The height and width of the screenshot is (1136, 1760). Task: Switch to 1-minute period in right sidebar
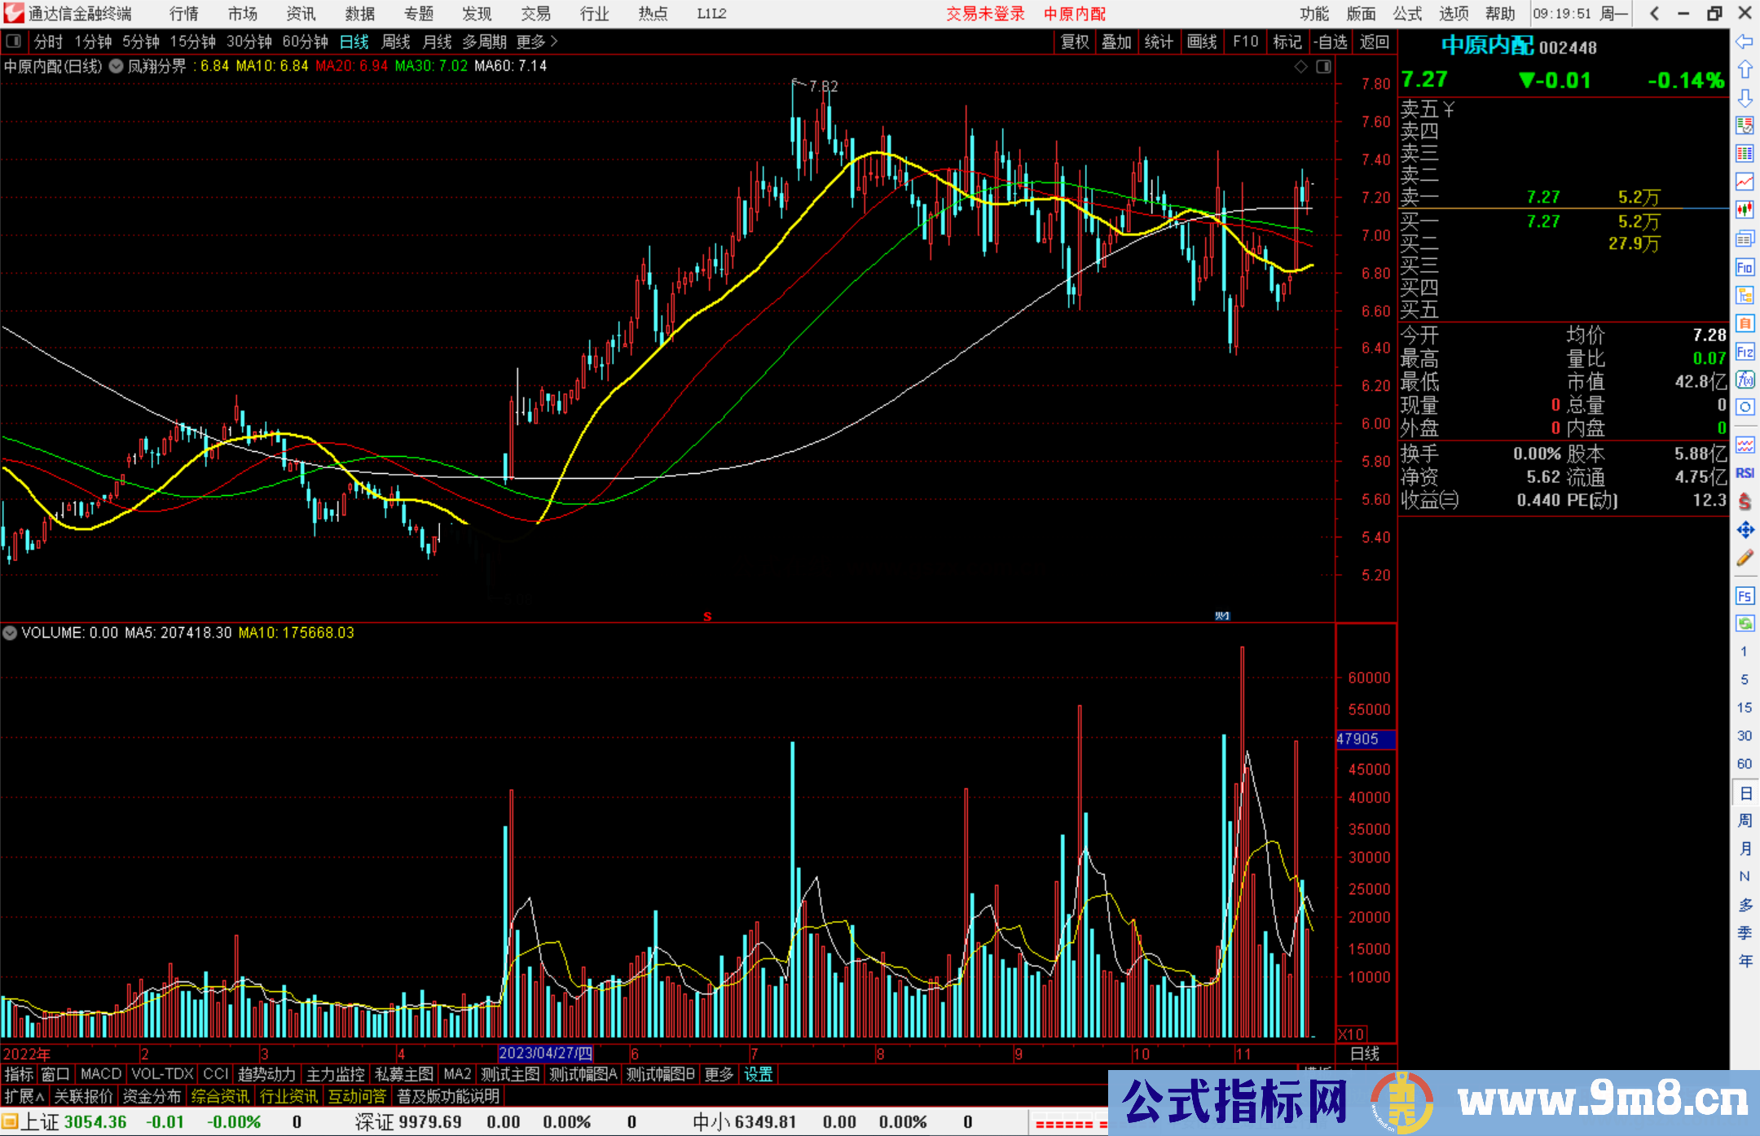[x=1745, y=651]
